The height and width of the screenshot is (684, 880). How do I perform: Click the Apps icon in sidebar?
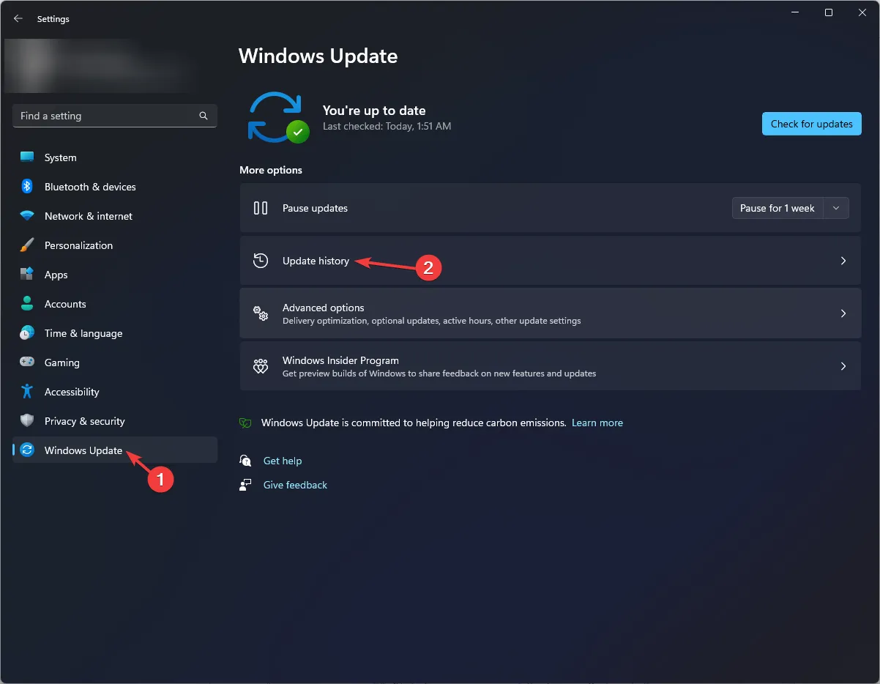27,275
